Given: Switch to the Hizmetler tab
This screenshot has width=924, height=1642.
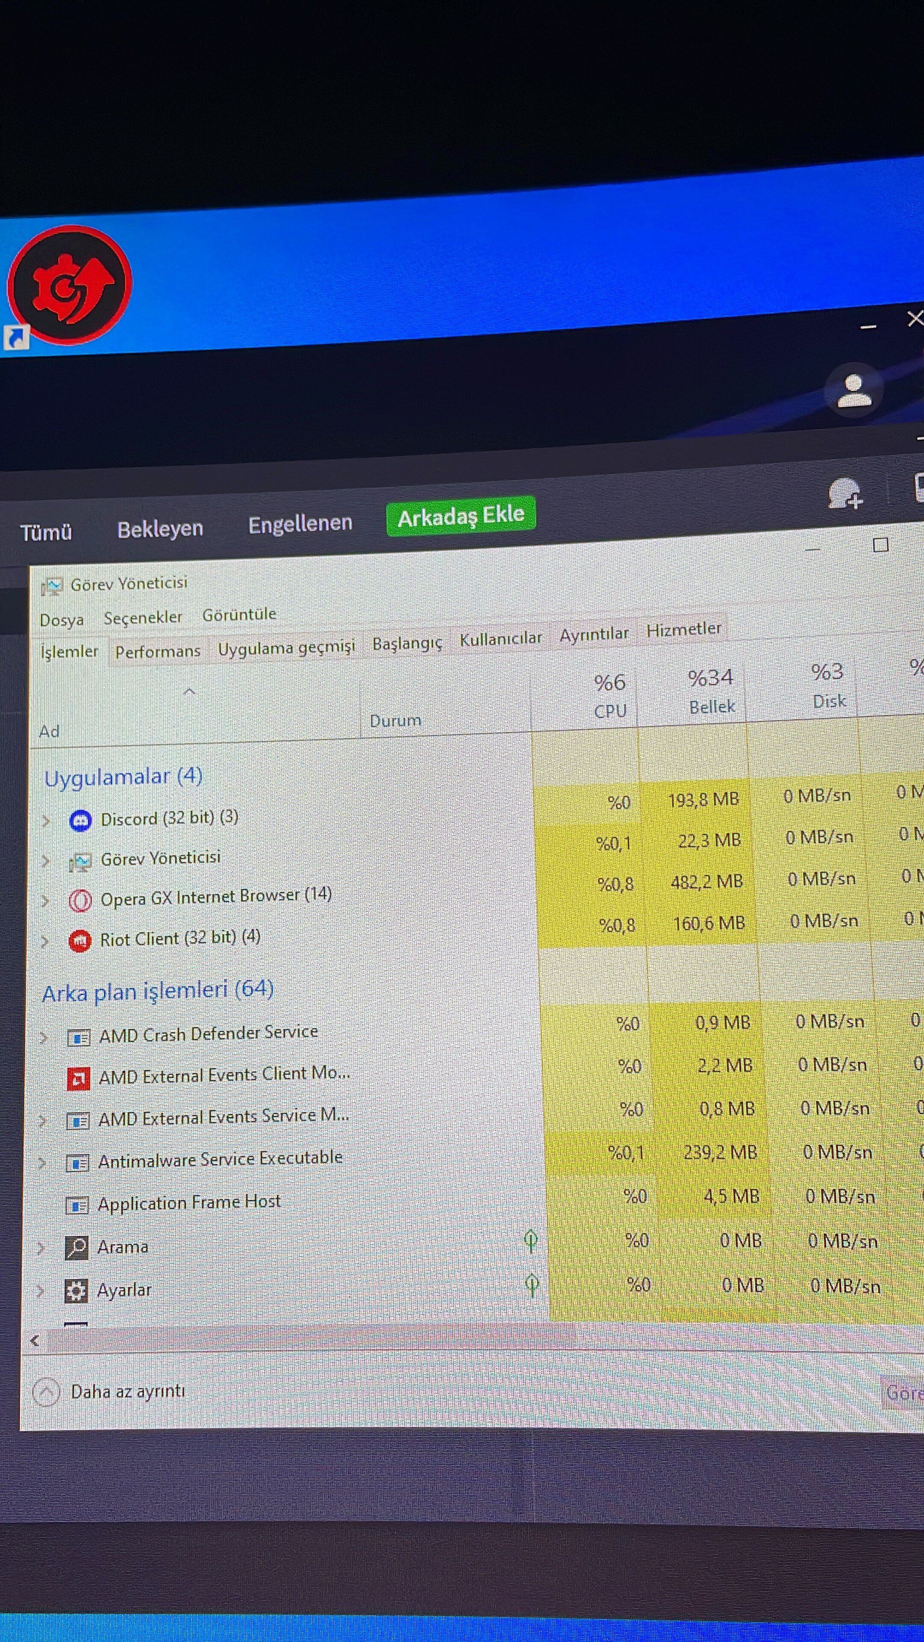Looking at the screenshot, I should point(684,630).
